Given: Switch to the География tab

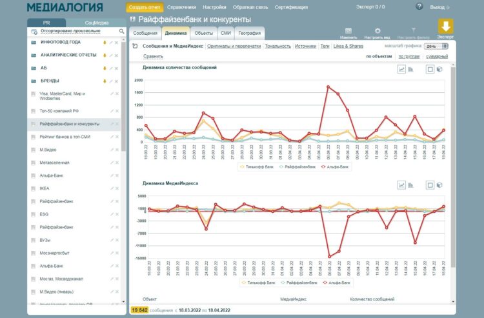Looking at the screenshot, I should (249, 34).
